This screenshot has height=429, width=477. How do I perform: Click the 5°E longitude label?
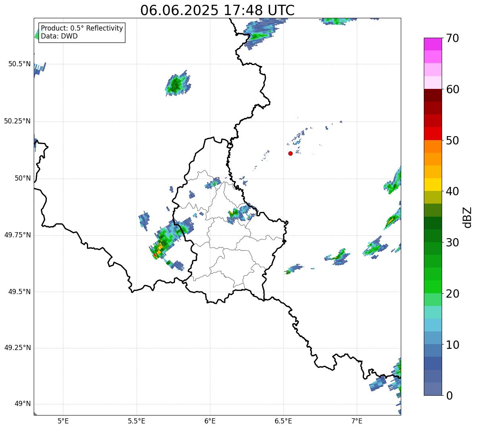click(x=63, y=421)
